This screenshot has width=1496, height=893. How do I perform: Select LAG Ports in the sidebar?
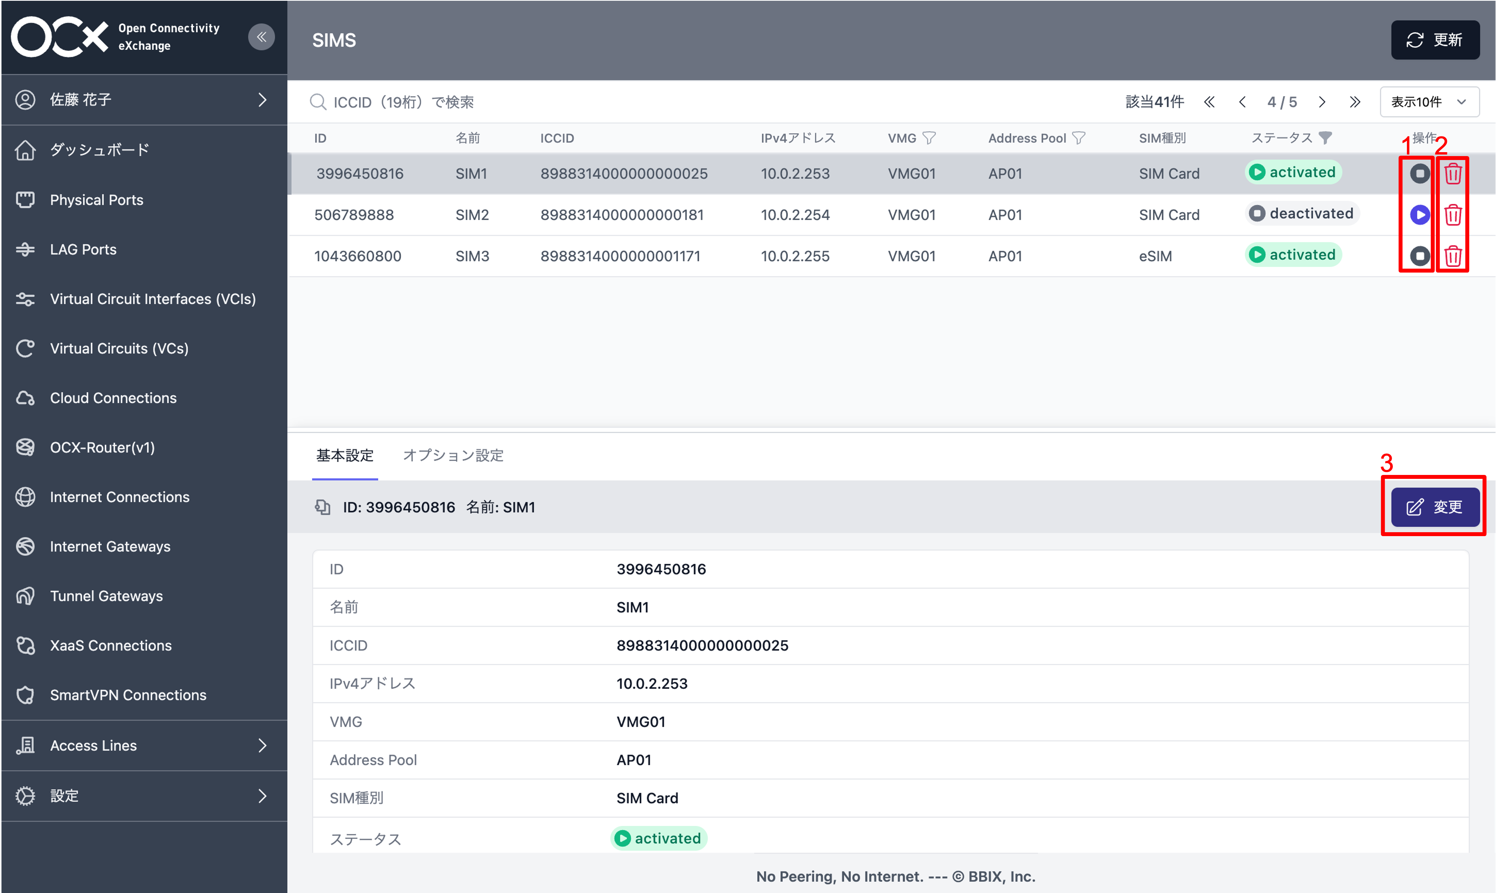coord(83,249)
